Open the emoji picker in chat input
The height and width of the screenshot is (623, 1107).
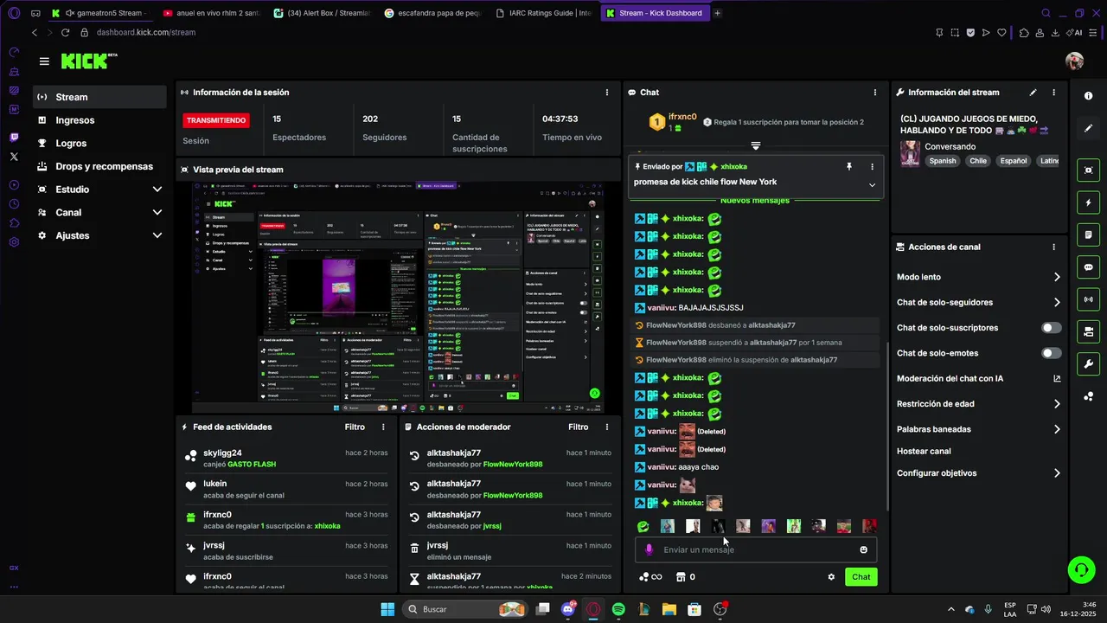click(863, 549)
